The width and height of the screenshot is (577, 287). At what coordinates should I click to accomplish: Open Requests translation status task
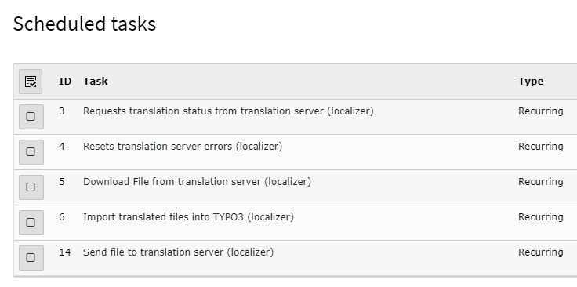click(x=228, y=111)
